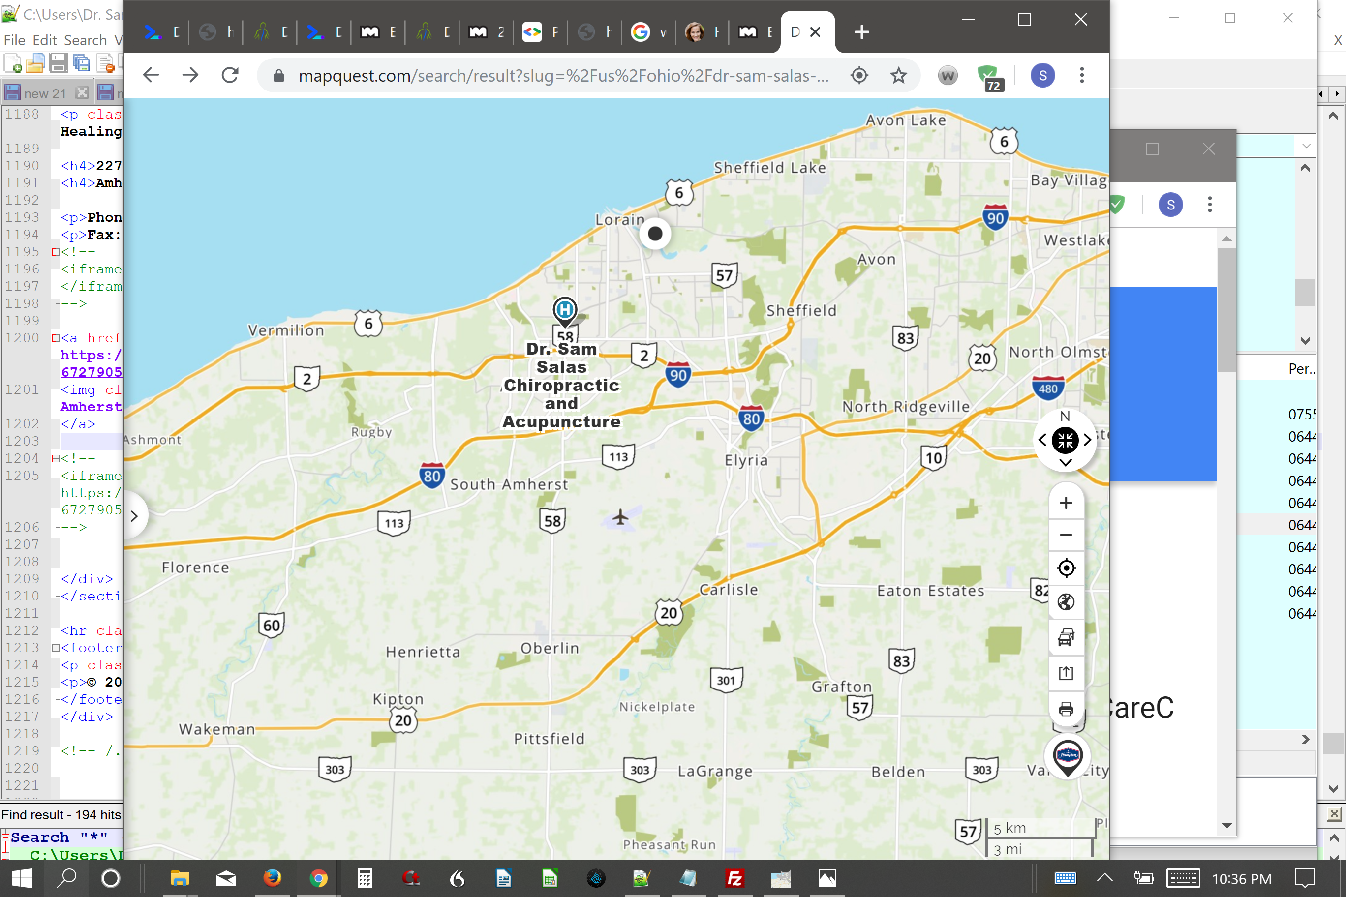Click the MapQuest URL address bar

coord(563,76)
